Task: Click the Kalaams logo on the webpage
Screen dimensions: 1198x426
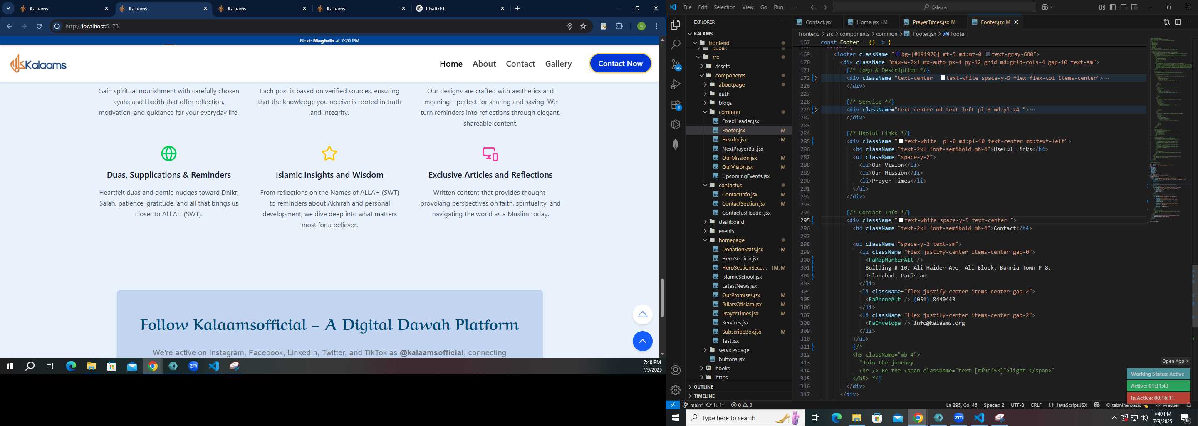Action: pos(39,64)
